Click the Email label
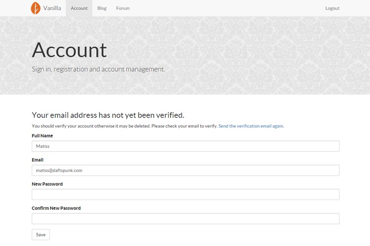Viewport: 370px width, 246px height. pyautogui.click(x=37, y=160)
